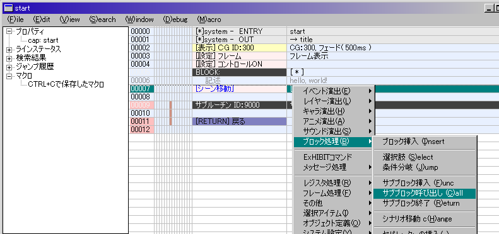
Task: Click the [*]system - OUT command cell
Action: coord(239,40)
